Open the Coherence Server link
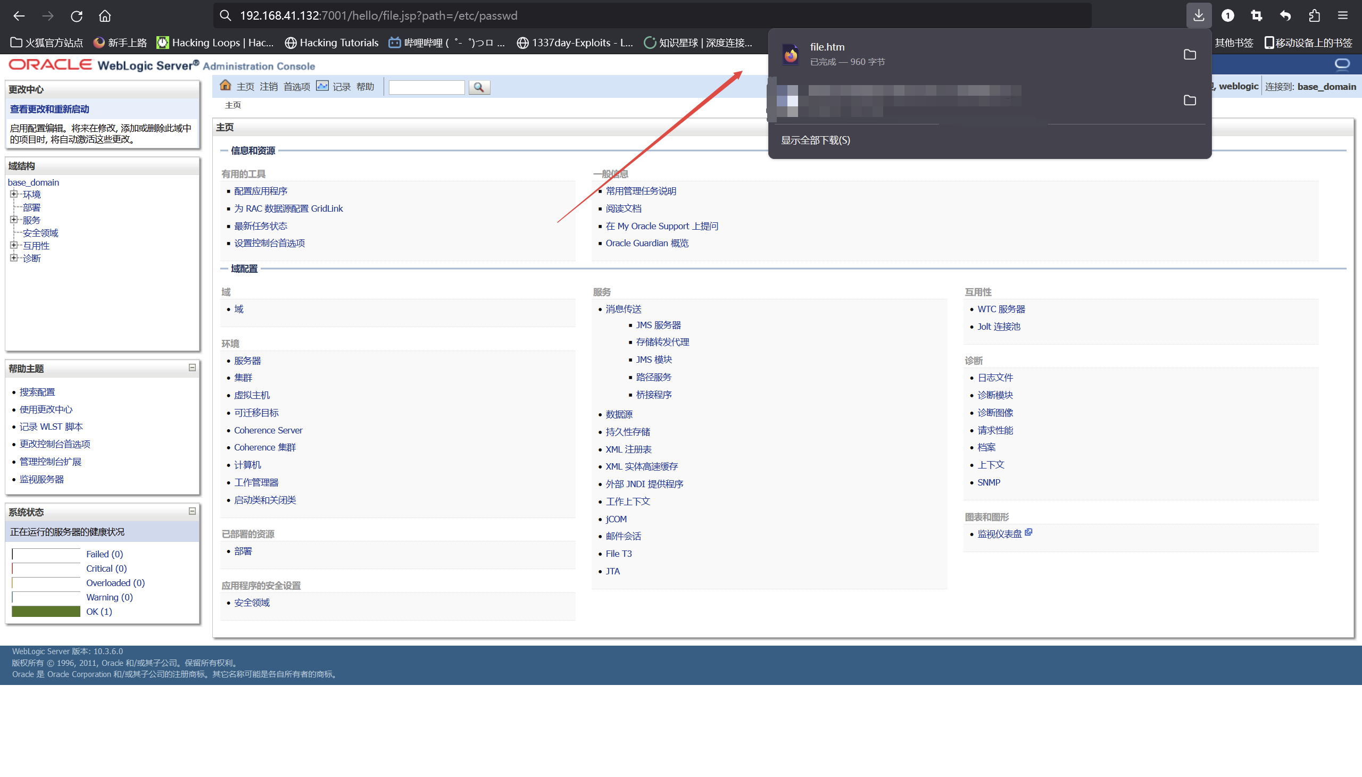1362x777 pixels. [268, 430]
